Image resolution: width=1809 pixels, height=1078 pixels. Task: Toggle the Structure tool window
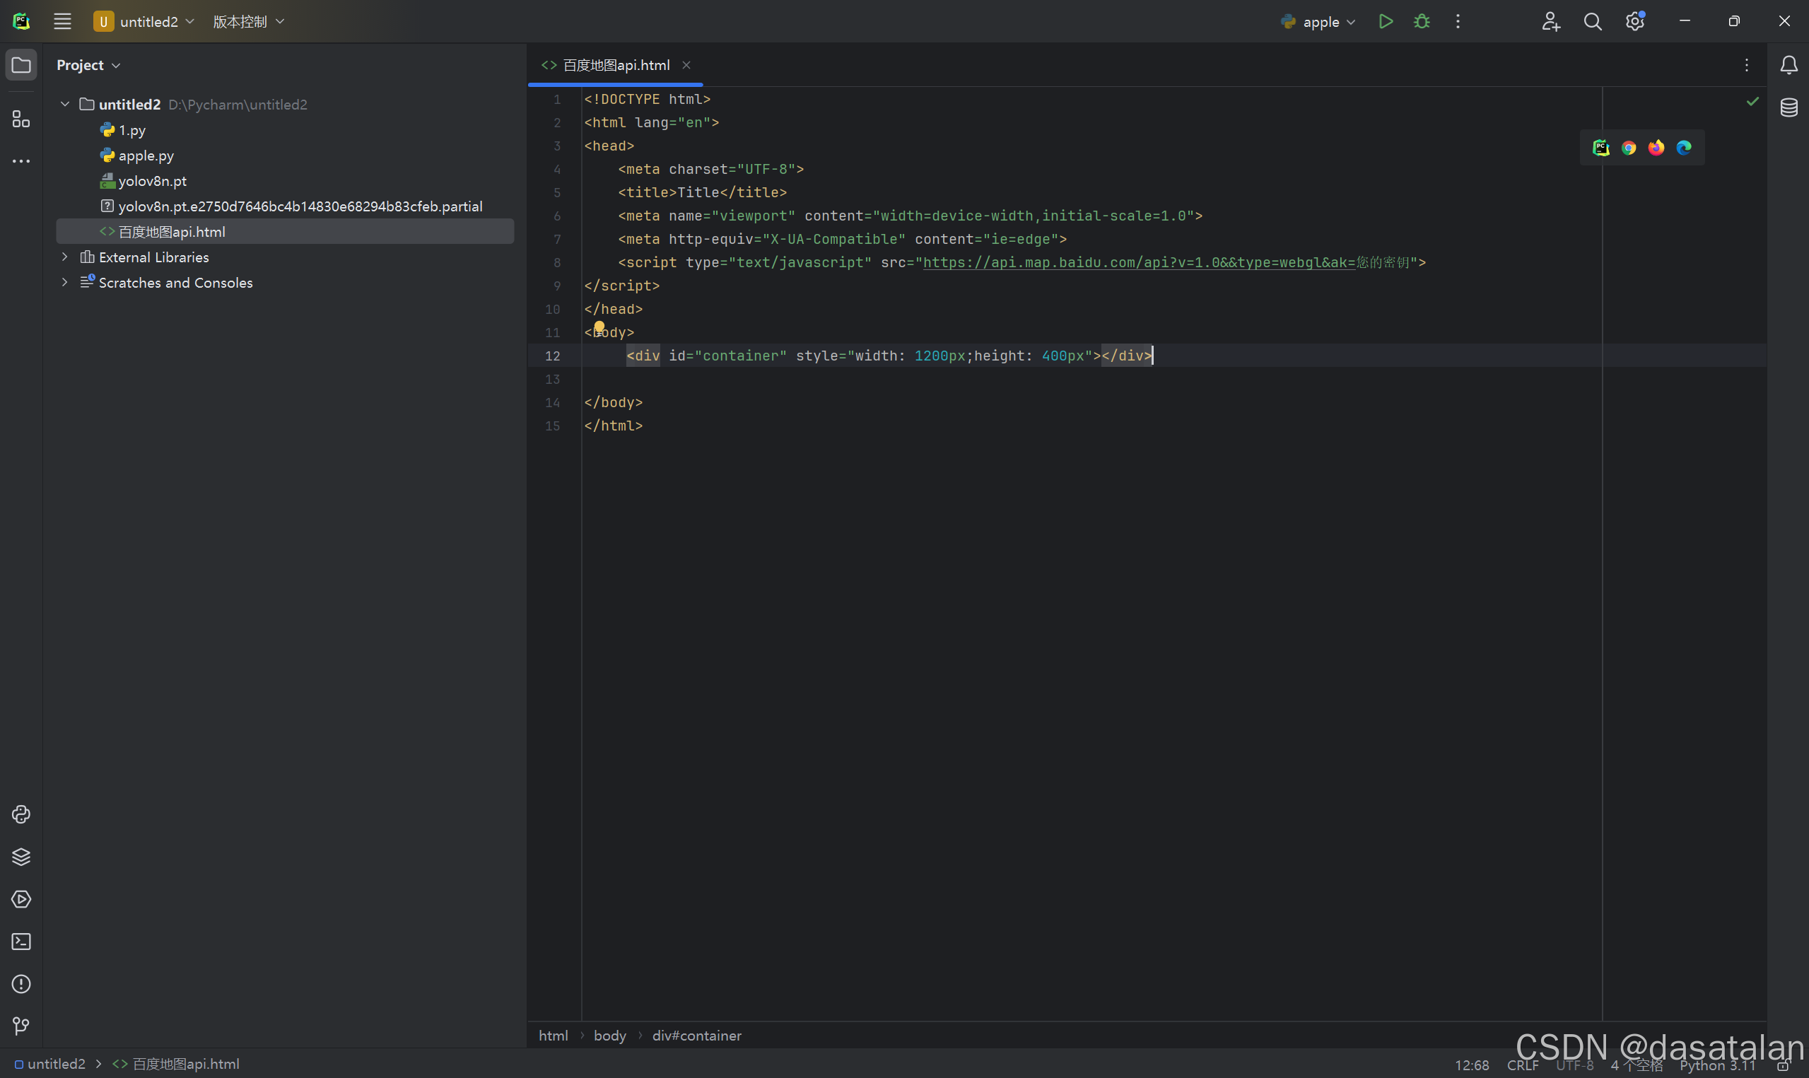click(x=21, y=119)
